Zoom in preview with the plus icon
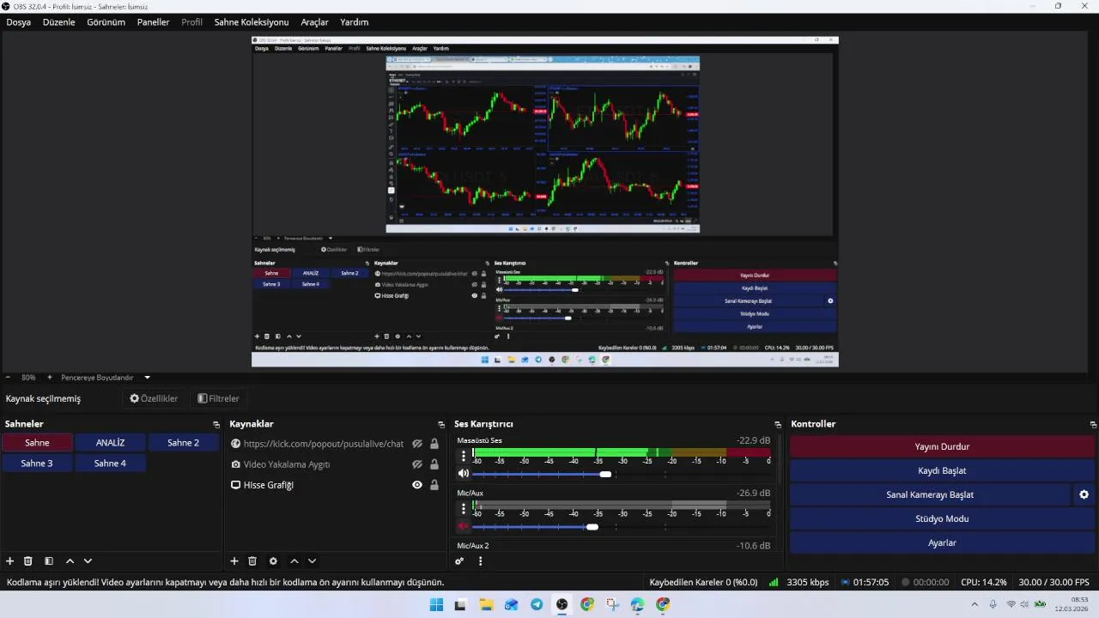1099x618 pixels. click(50, 377)
